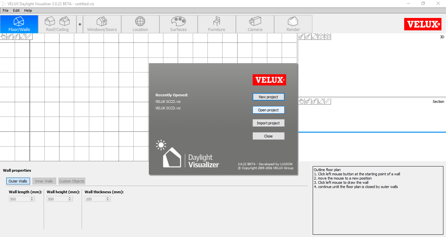Select Outer Walls mode
The image size is (446, 237).
[18, 181]
